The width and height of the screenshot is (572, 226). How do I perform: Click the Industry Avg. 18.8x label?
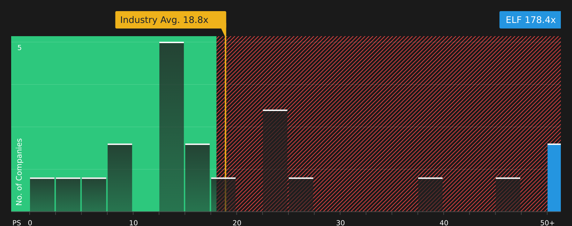tap(171, 20)
